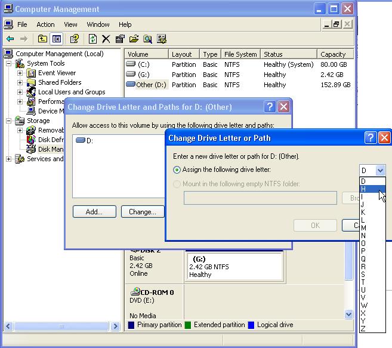Viewport: 392px width, 348px height.
Task: Expand Services and Applications node
Action: 8,159
